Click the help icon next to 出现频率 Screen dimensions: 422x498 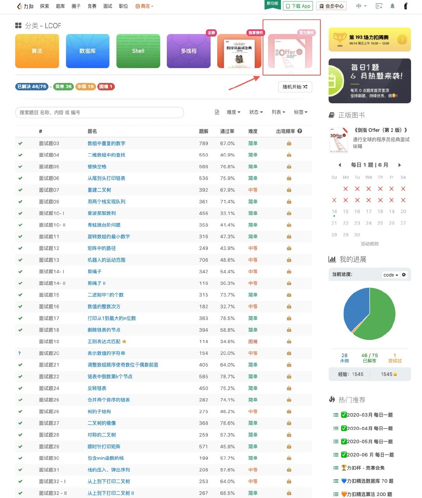(x=300, y=131)
